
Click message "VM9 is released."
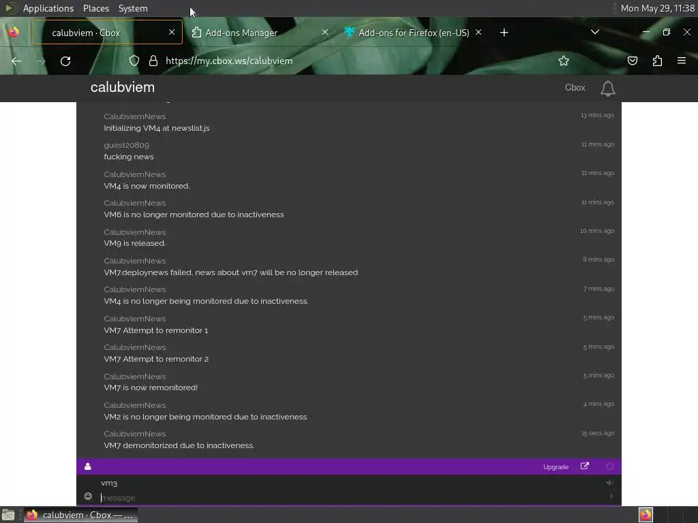pyautogui.click(x=135, y=243)
